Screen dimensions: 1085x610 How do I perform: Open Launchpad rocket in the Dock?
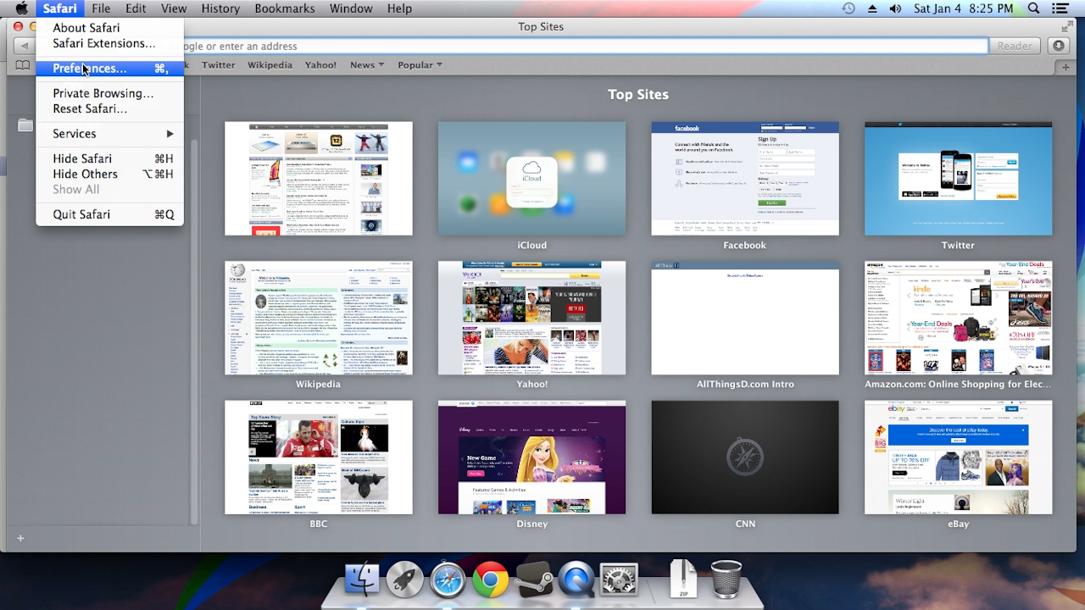[404, 580]
